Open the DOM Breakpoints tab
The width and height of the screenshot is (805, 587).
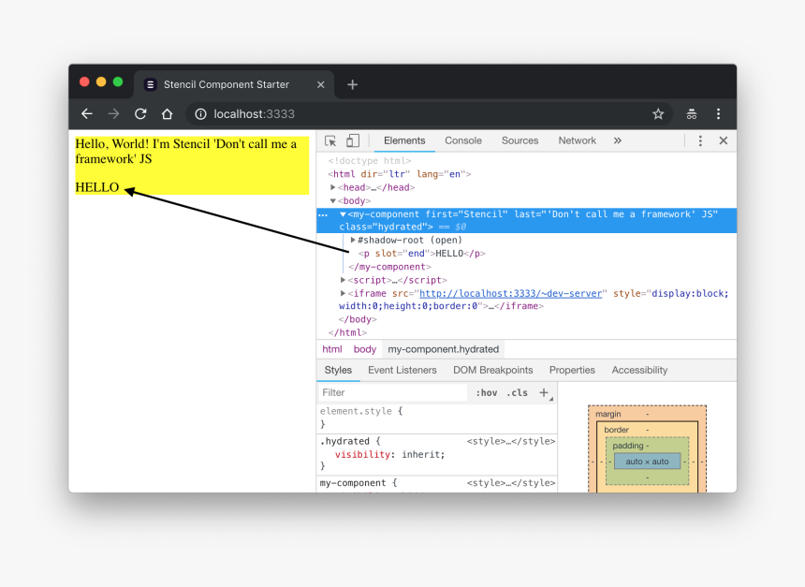493,371
